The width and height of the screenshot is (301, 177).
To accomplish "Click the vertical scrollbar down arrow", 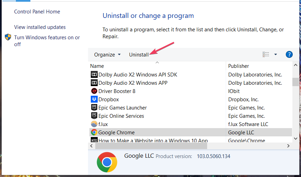I will [x=295, y=138].
